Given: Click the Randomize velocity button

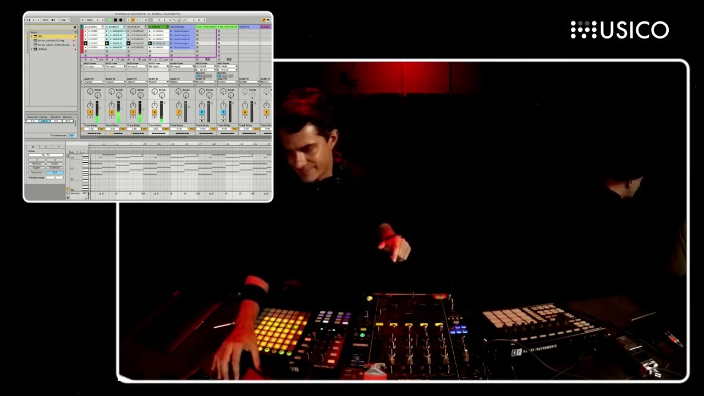Looking at the screenshot, I should (x=37, y=173).
